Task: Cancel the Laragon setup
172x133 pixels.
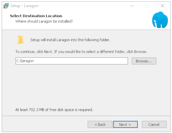Action: (x=154, y=124)
